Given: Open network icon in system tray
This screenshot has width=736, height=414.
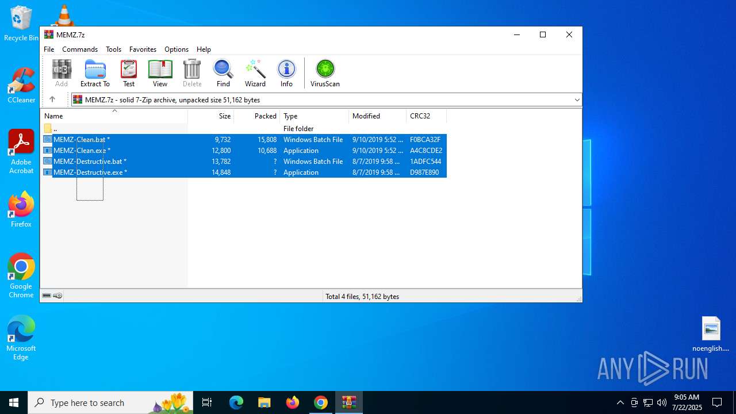Looking at the screenshot, I should pos(648,402).
